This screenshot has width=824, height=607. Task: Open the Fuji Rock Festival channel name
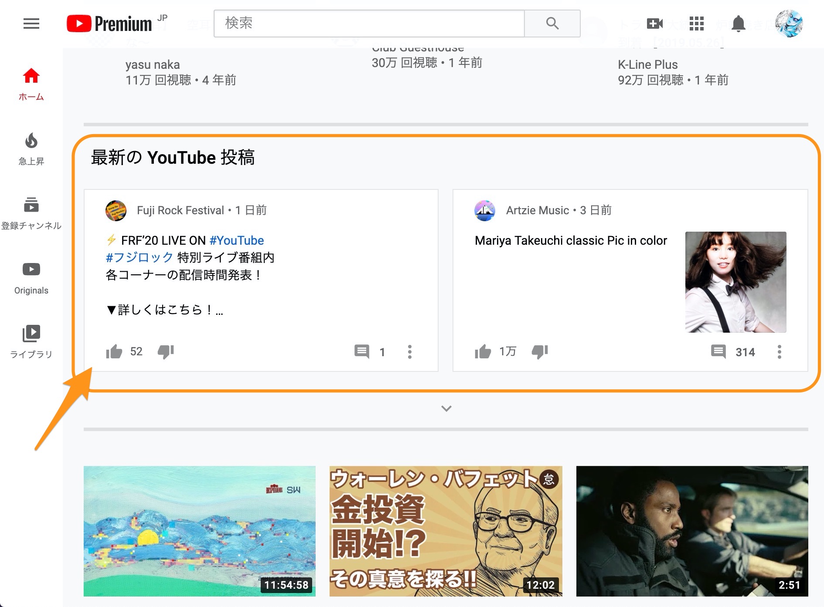[x=180, y=210]
